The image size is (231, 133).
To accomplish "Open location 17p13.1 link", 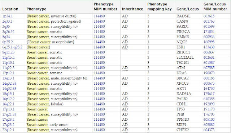I will (x=8, y=109).
